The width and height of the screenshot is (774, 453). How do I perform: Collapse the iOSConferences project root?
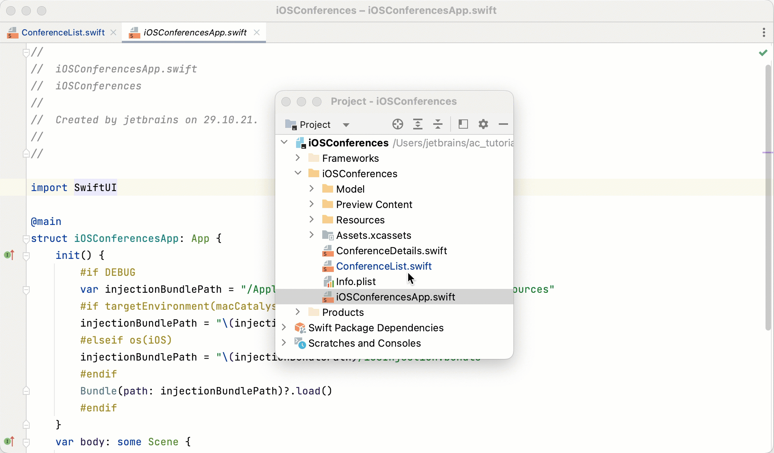point(284,143)
